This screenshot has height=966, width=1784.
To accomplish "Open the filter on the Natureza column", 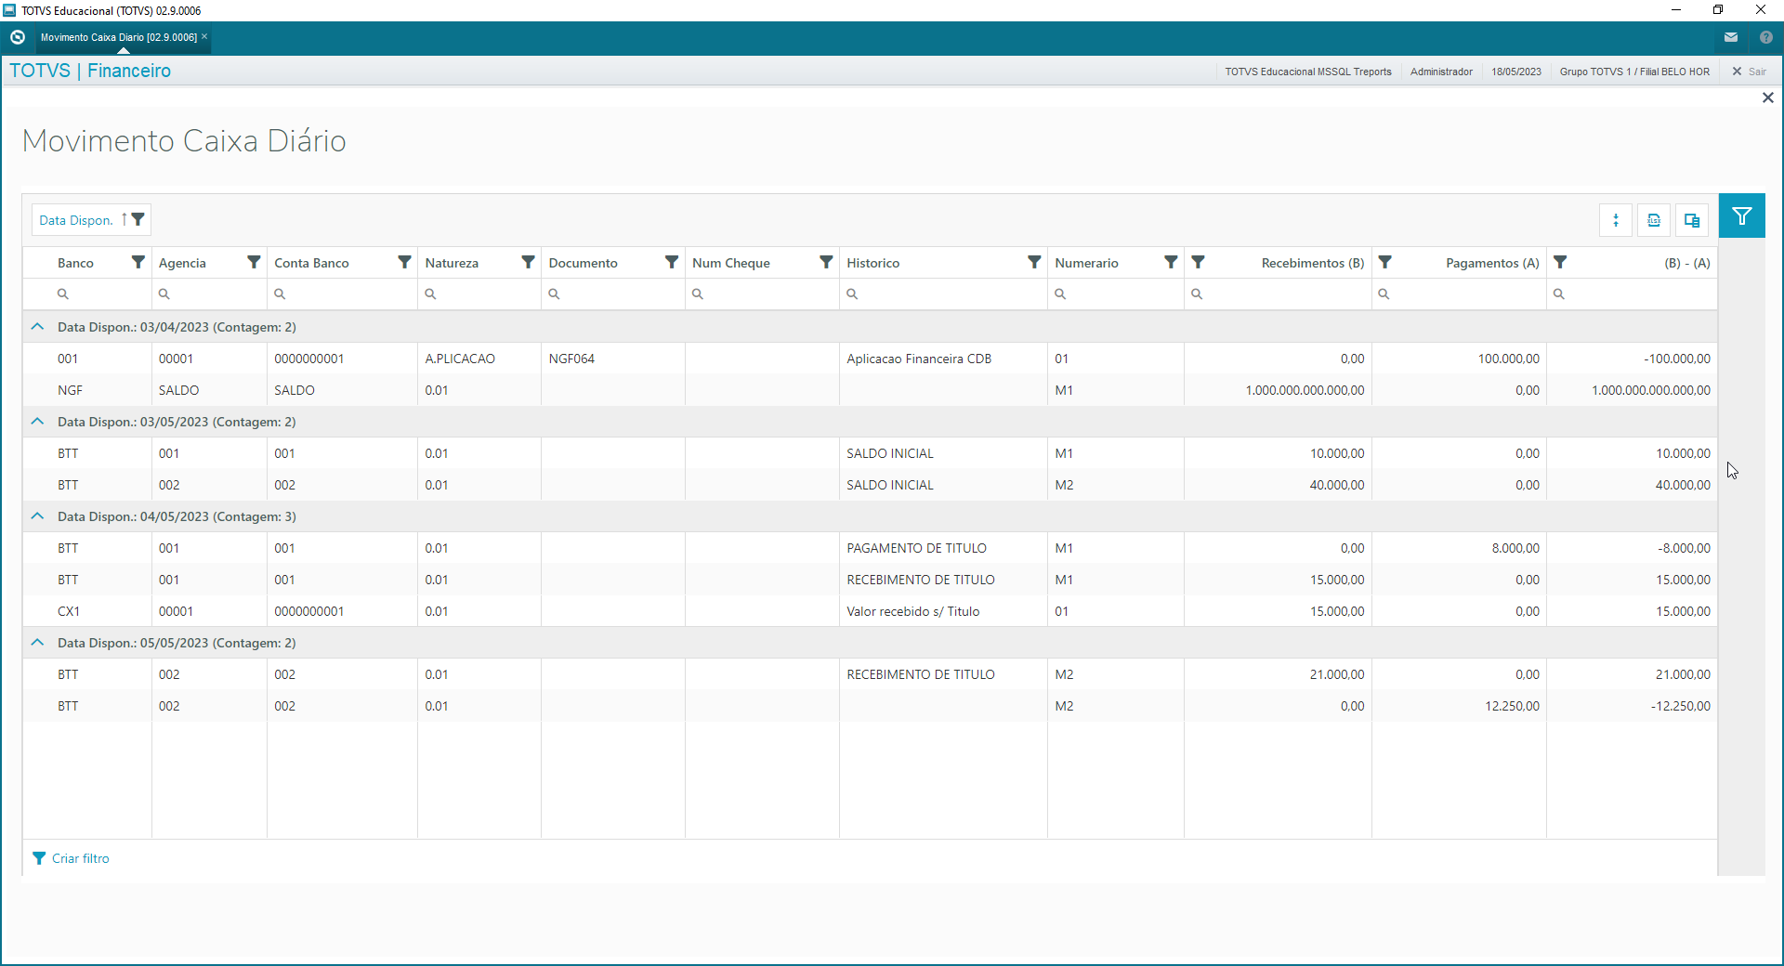I will (528, 262).
